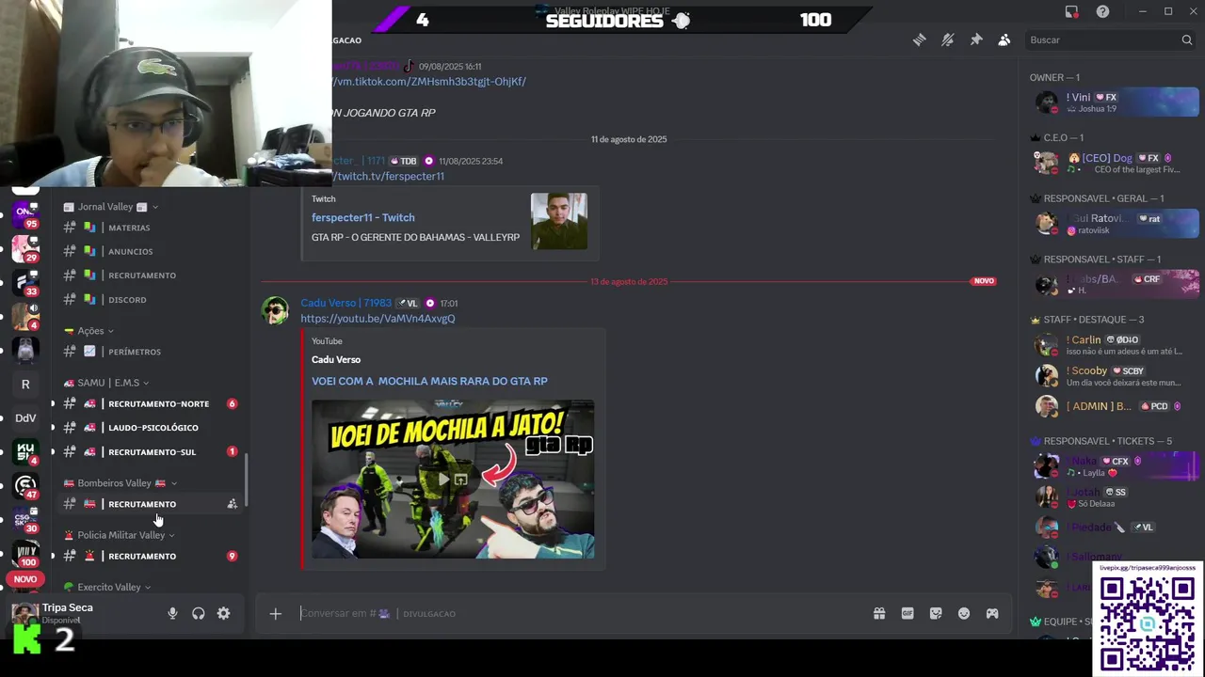This screenshot has height=677, width=1205.
Task: Collapse the SAMU | E.M.S category
Action: tap(105, 383)
